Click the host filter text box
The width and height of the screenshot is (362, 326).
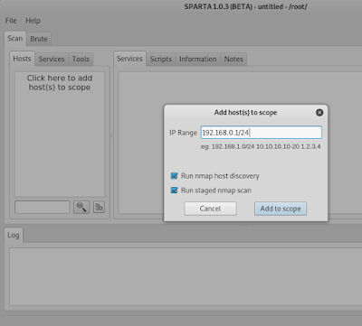pos(43,207)
